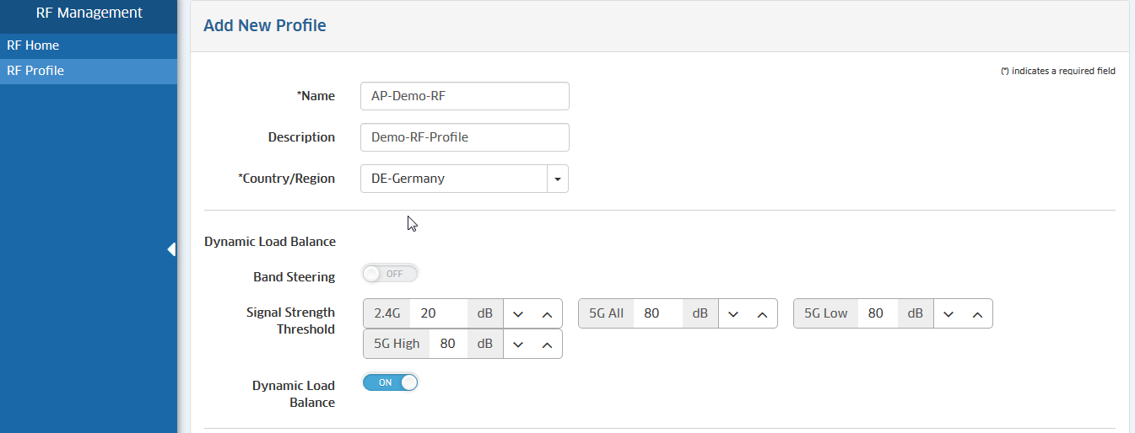Collapse the sidebar using the left arrow
Viewport: 1135px width, 433px height.
coord(171,249)
